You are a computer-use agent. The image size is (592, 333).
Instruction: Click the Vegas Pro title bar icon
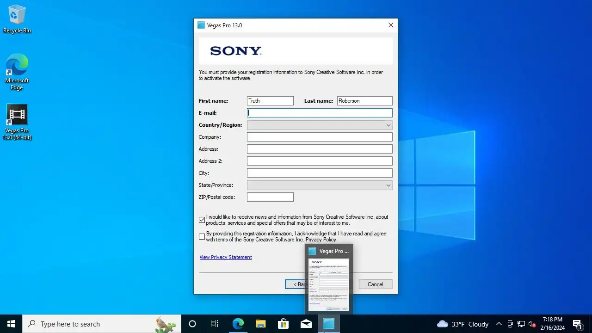pyautogui.click(x=201, y=25)
